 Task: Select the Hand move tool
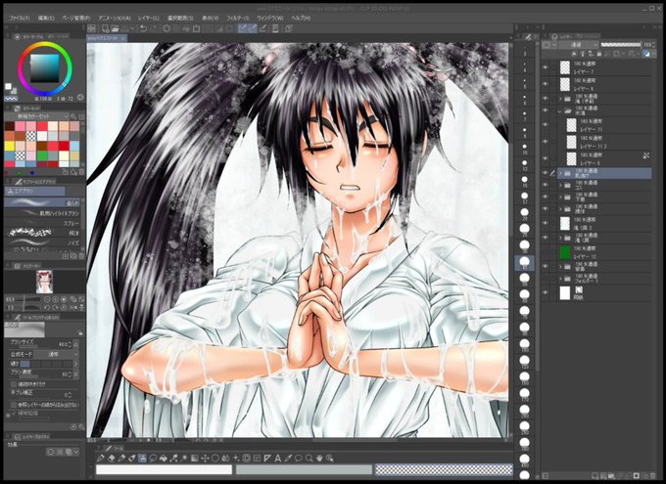319,459
